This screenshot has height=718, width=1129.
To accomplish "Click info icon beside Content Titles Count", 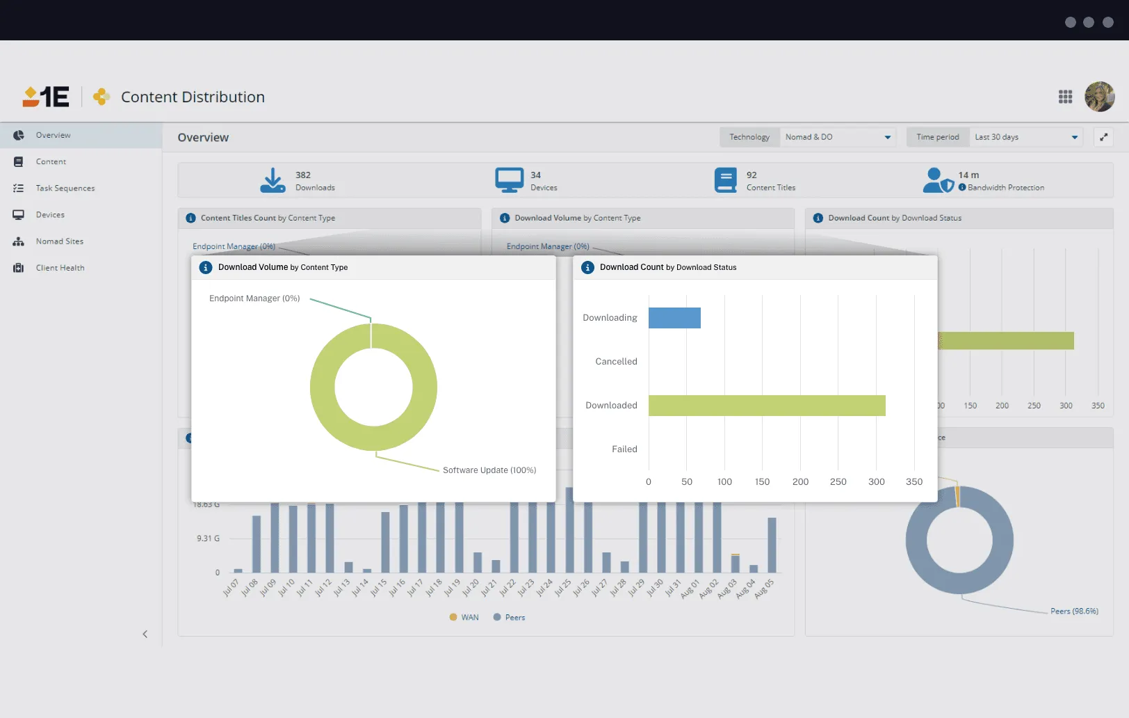I will coord(190,218).
